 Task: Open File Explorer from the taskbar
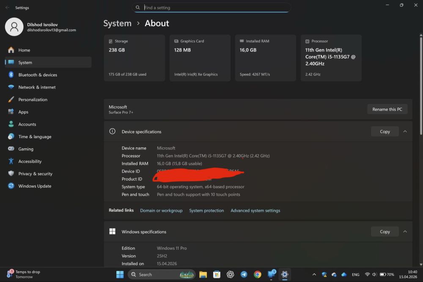point(203,274)
